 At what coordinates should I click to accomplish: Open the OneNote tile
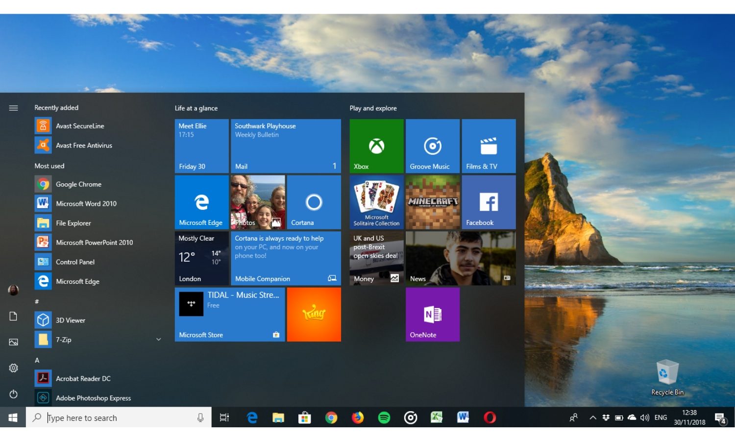point(433,314)
